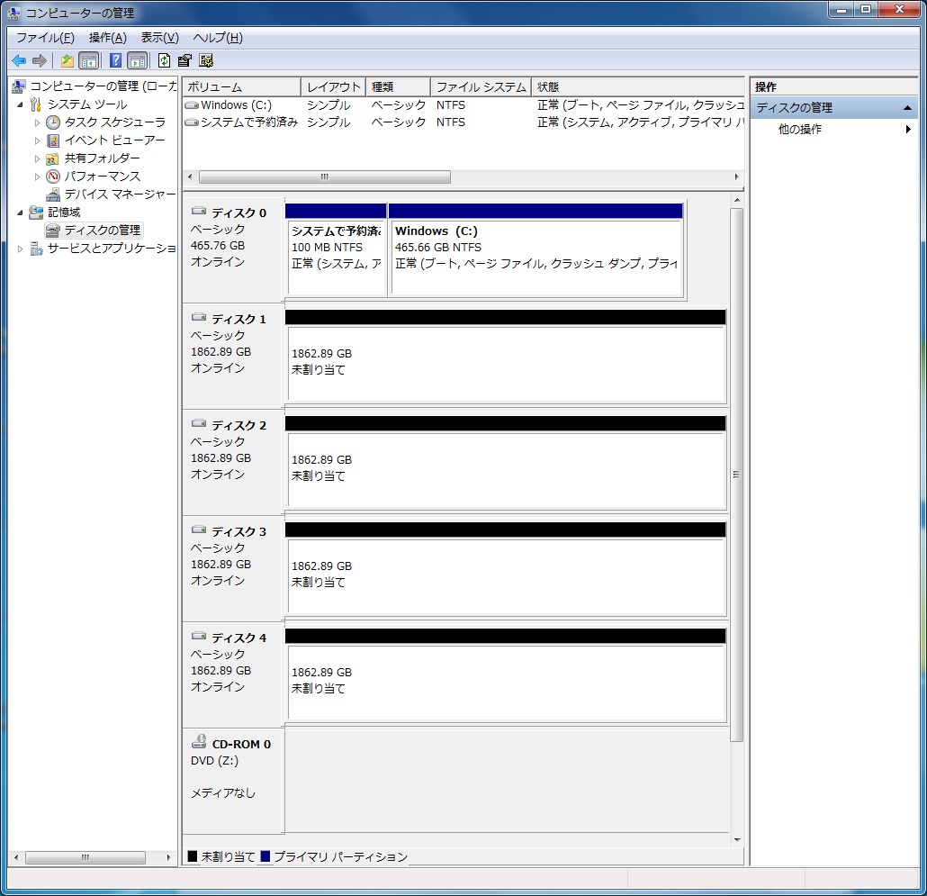Select イベント ビューアー in the tree
Screen dimensions: 927x896
pyautogui.click(x=114, y=140)
